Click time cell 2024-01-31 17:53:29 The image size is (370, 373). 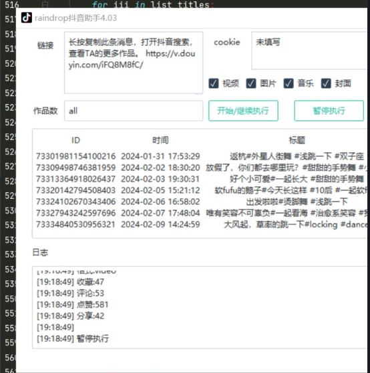click(x=160, y=156)
